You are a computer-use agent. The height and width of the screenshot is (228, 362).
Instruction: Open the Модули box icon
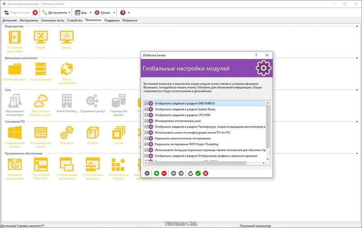pyautogui.click(x=93, y=133)
